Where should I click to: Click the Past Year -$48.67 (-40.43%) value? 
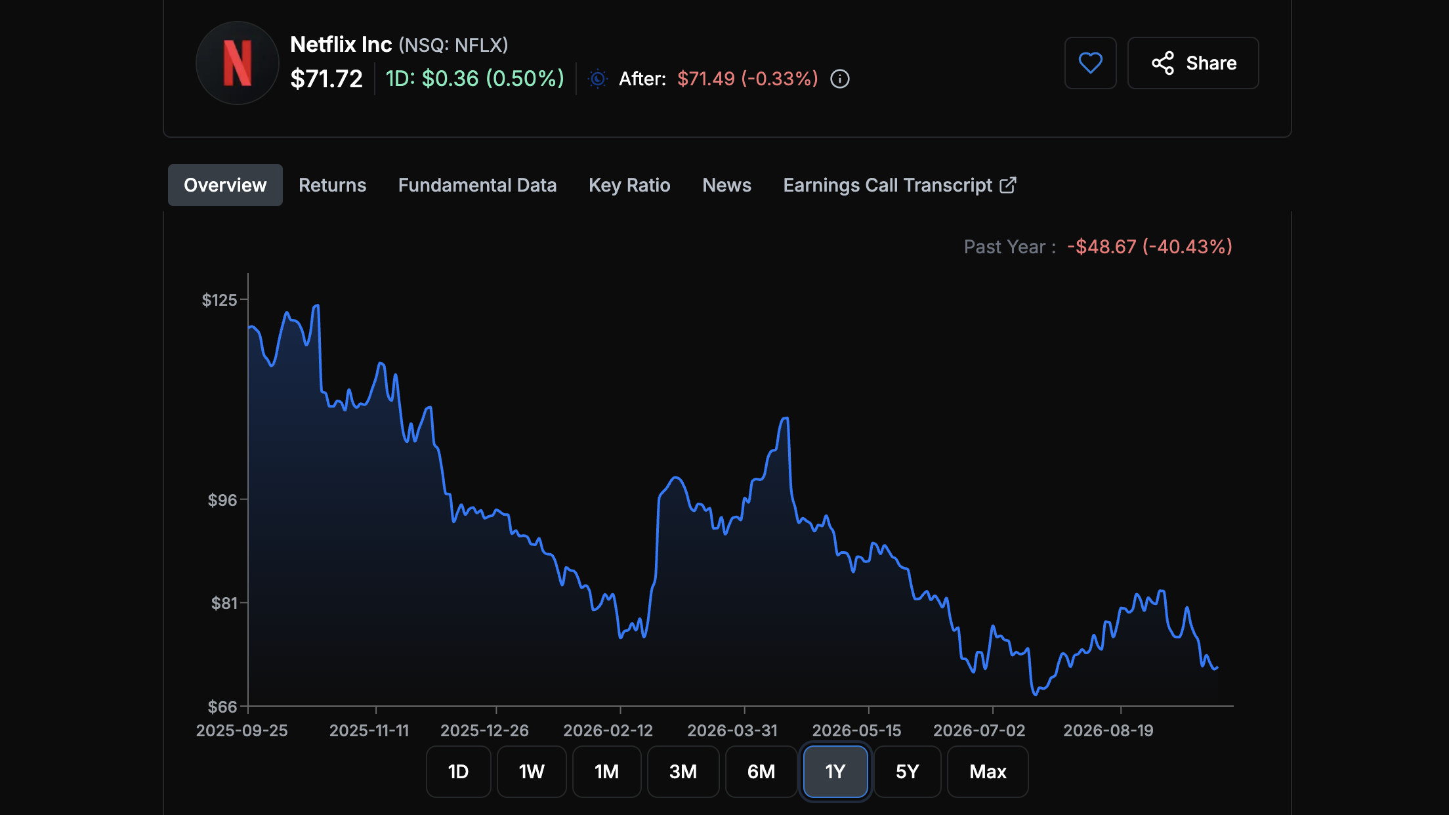tap(1150, 247)
